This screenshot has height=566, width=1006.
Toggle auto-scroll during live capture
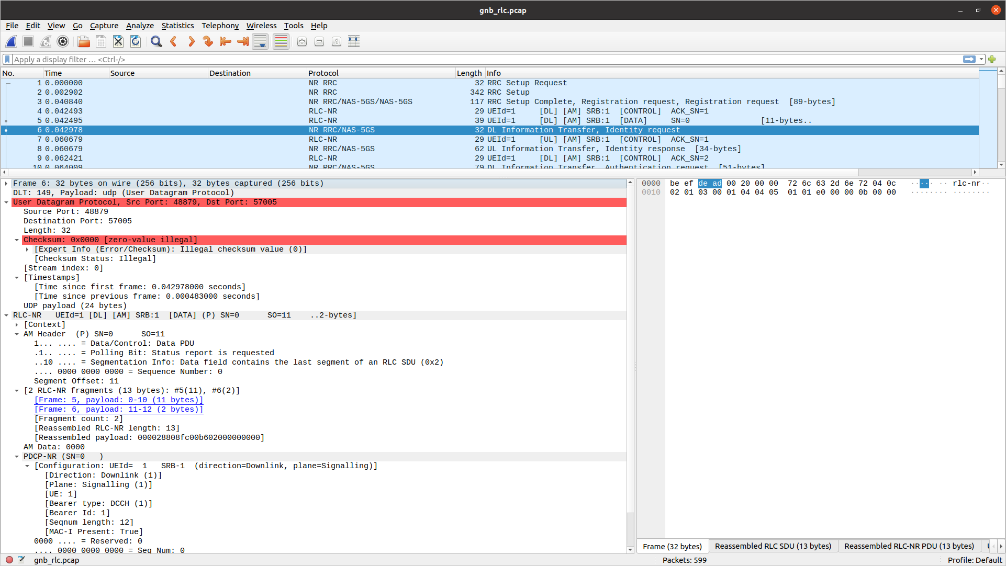pos(260,42)
